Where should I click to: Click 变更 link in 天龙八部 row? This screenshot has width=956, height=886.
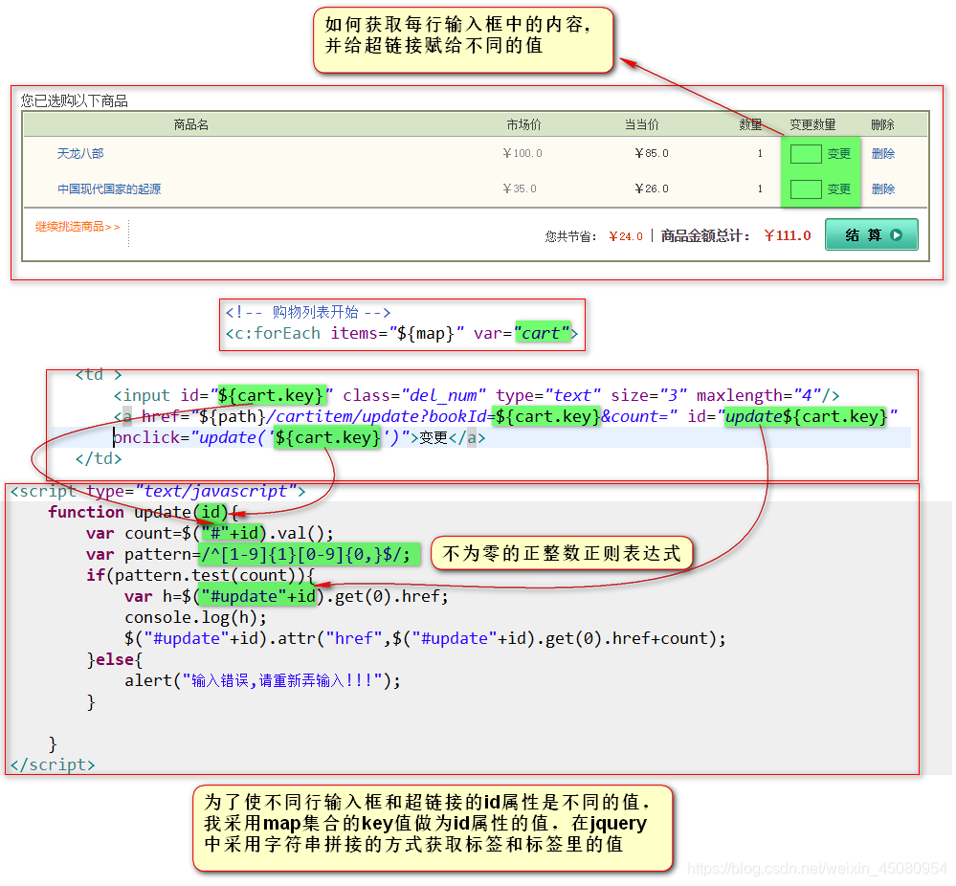point(839,154)
